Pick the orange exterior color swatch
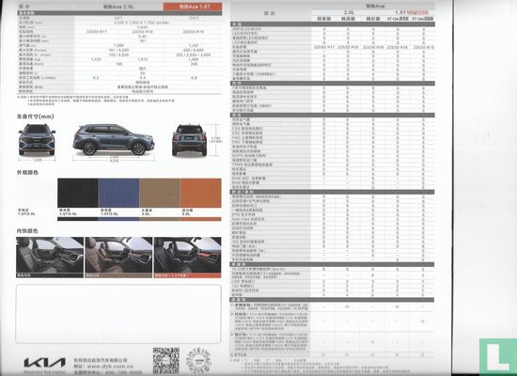 coord(201,193)
